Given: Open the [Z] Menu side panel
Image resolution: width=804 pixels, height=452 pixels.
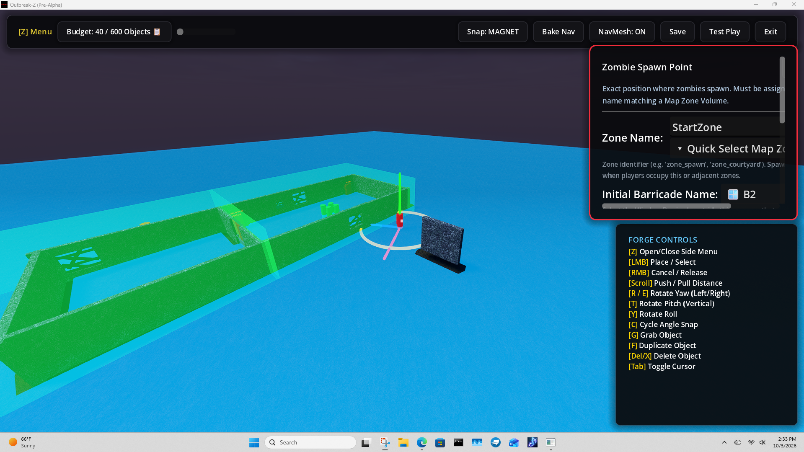Looking at the screenshot, I should [x=35, y=32].
